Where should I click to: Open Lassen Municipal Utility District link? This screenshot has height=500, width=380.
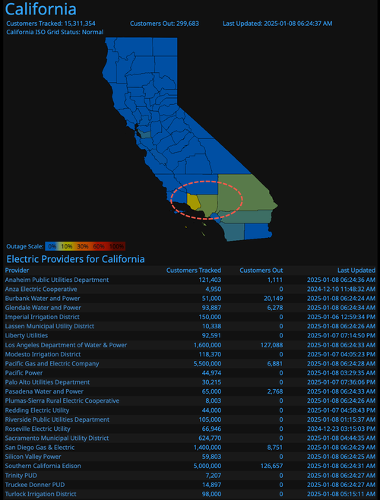click(x=49, y=326)
